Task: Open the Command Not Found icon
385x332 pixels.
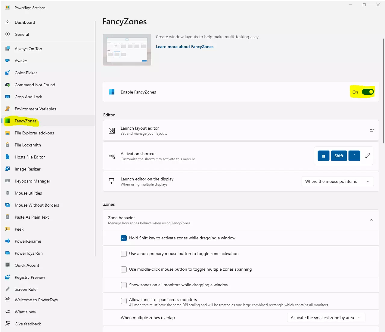Action: pos(8,85)
